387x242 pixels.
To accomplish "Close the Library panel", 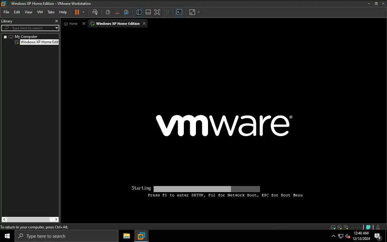I will 56,21.
